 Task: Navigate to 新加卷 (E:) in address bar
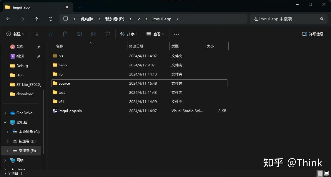(115, 19)
